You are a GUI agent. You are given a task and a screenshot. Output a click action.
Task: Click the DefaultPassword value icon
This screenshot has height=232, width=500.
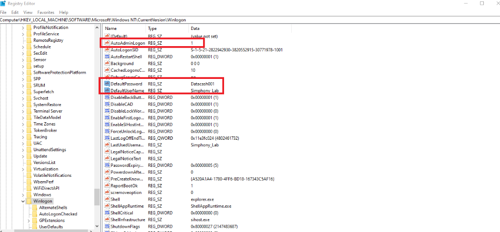[x=107, y=84]
